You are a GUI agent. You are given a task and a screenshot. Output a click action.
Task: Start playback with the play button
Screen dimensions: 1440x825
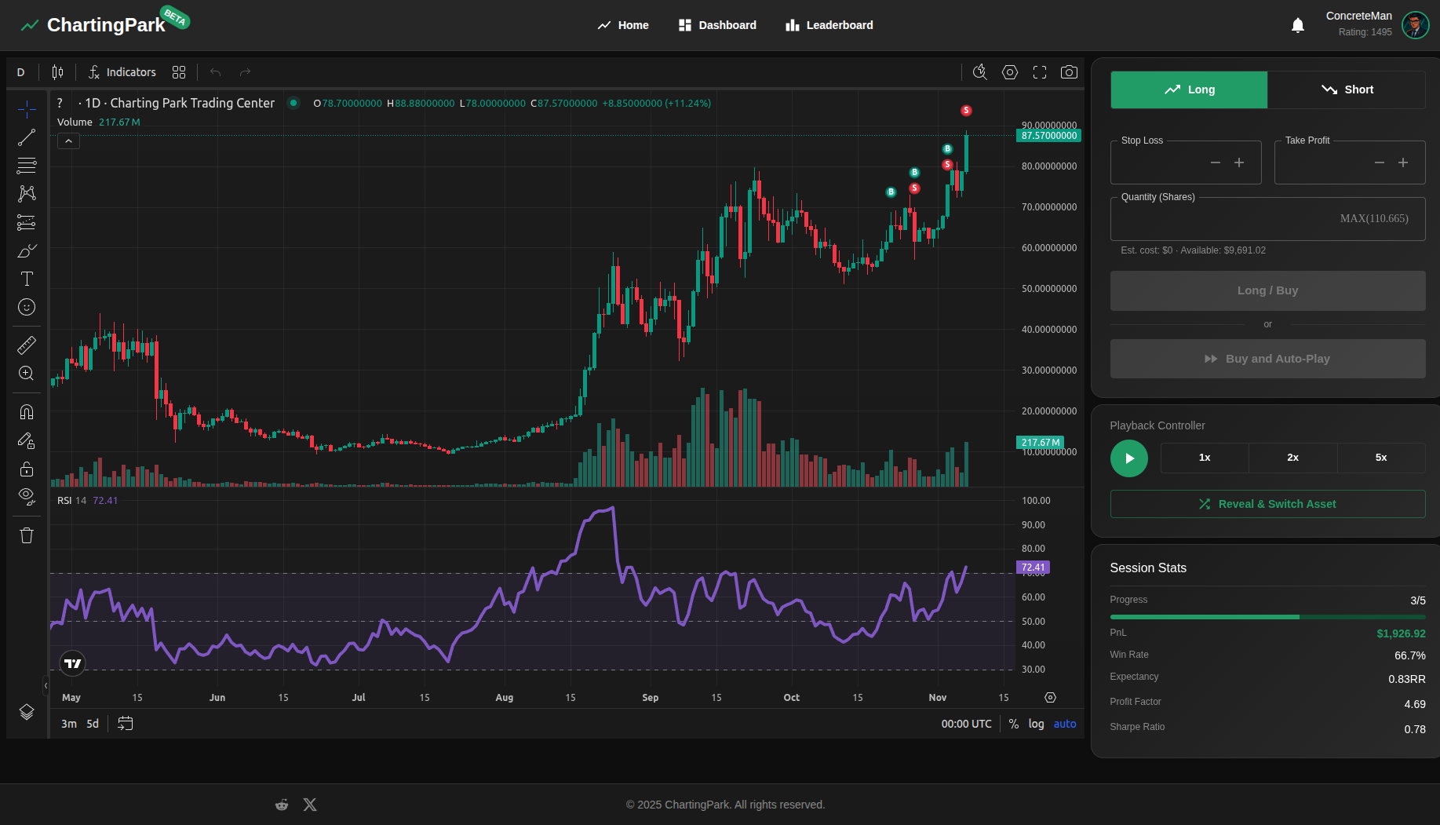coord(1128,458)
